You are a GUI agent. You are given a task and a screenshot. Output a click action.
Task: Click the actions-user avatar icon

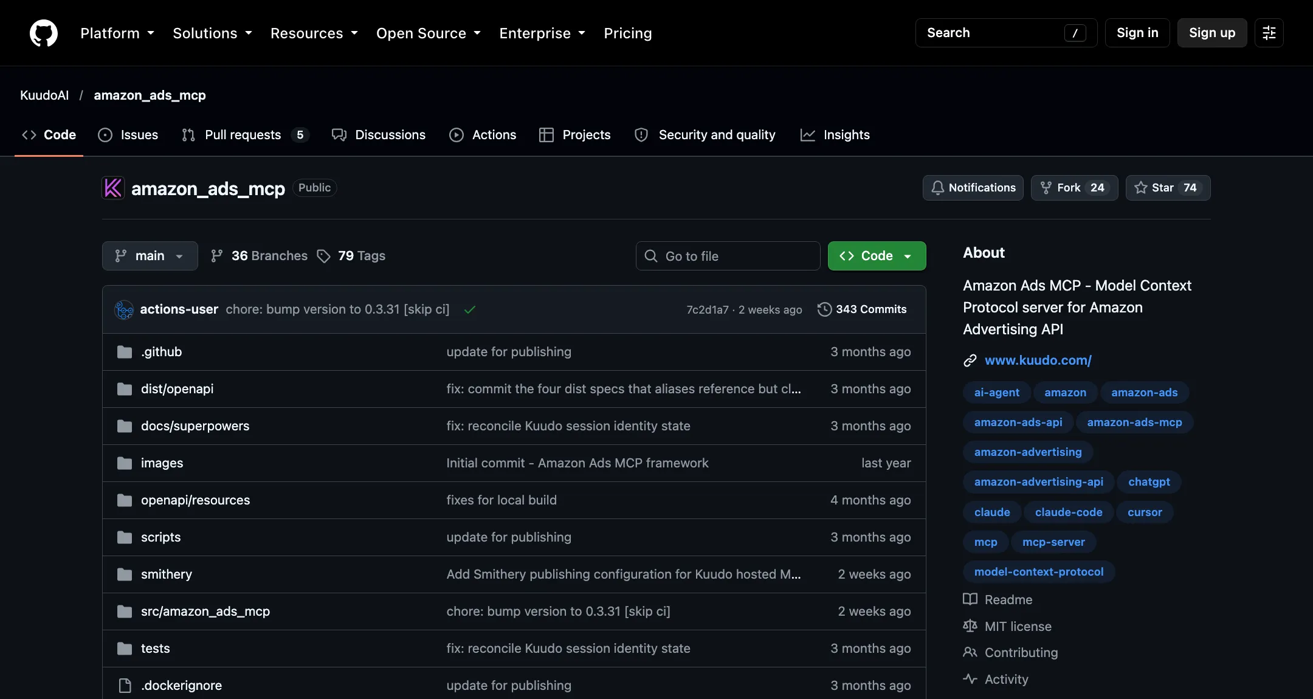[124, 309]
